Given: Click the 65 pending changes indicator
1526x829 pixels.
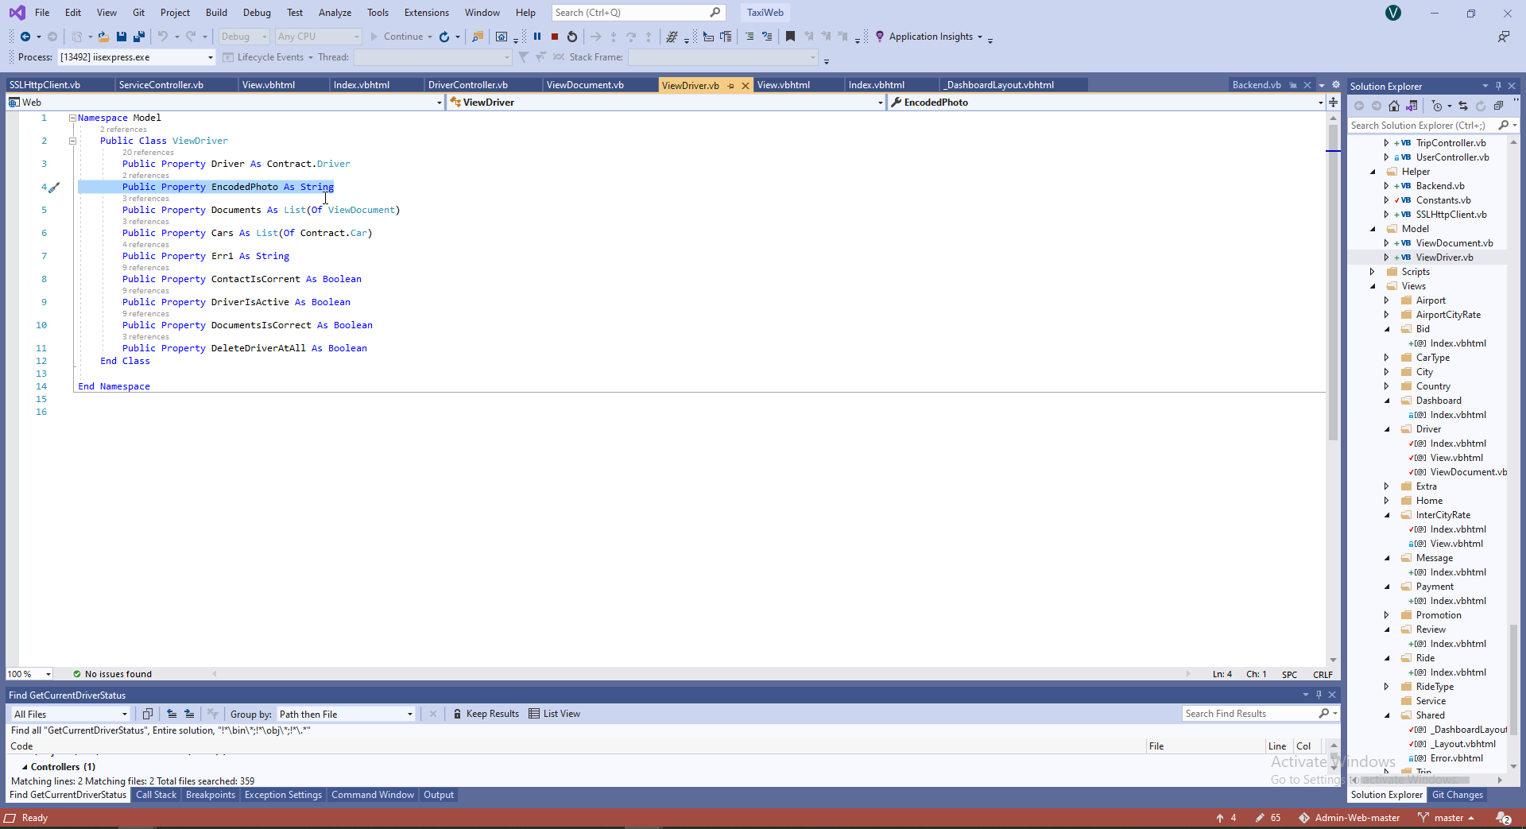Looking at the screenshot, I should click(x=1268, y=818).
